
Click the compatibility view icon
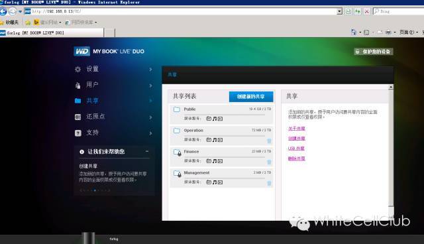[x=348, y=11]
